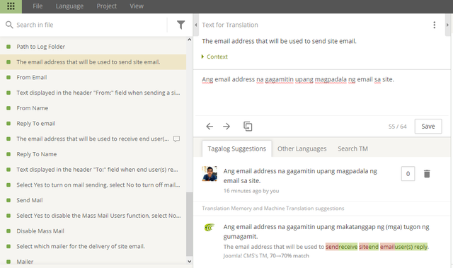The height and width of the screenshot is (268, 453).
Task: Select the 'Send Mail' string
Action: [x=93, y=200]
